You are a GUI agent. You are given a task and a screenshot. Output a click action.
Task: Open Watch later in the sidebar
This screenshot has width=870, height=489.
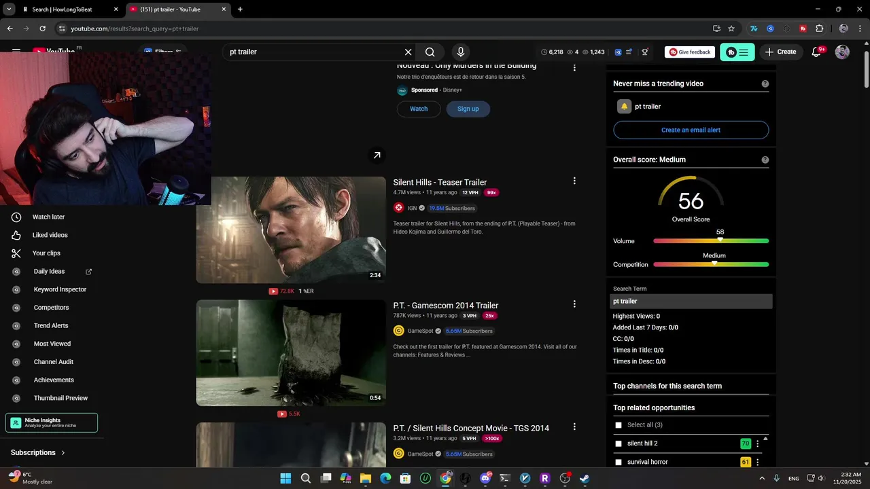(x=49, y=217)
